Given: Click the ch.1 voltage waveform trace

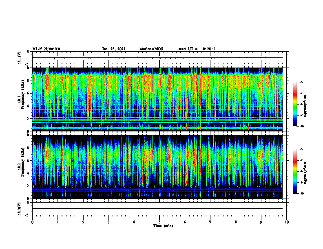Looking at the screenshot, I should 157,58.
